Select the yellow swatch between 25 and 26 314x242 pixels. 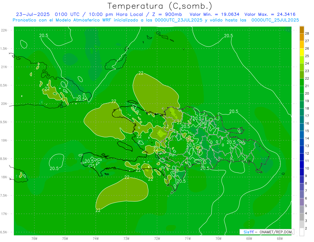(302, 52)
